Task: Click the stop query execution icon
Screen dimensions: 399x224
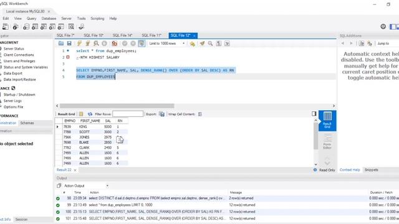Action: (x=104, y=44)
